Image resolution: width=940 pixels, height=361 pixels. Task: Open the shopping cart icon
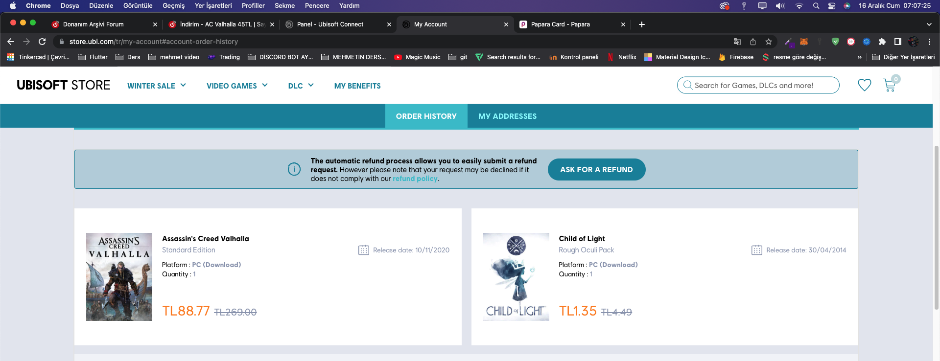tap(890, 85)
